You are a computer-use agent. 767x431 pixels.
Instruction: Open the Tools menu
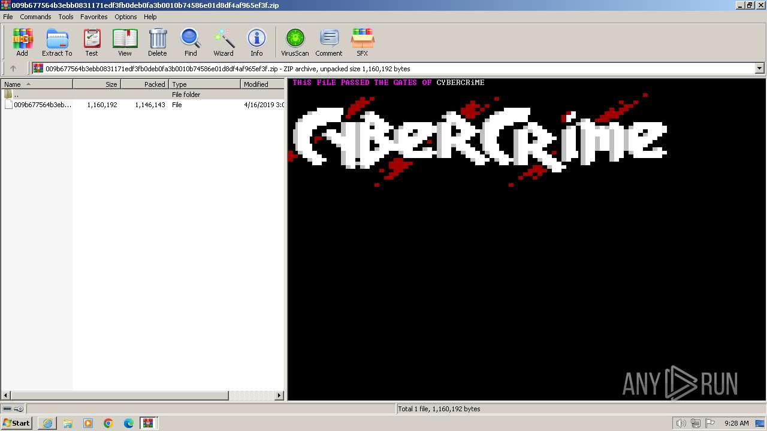click(66, 17)
